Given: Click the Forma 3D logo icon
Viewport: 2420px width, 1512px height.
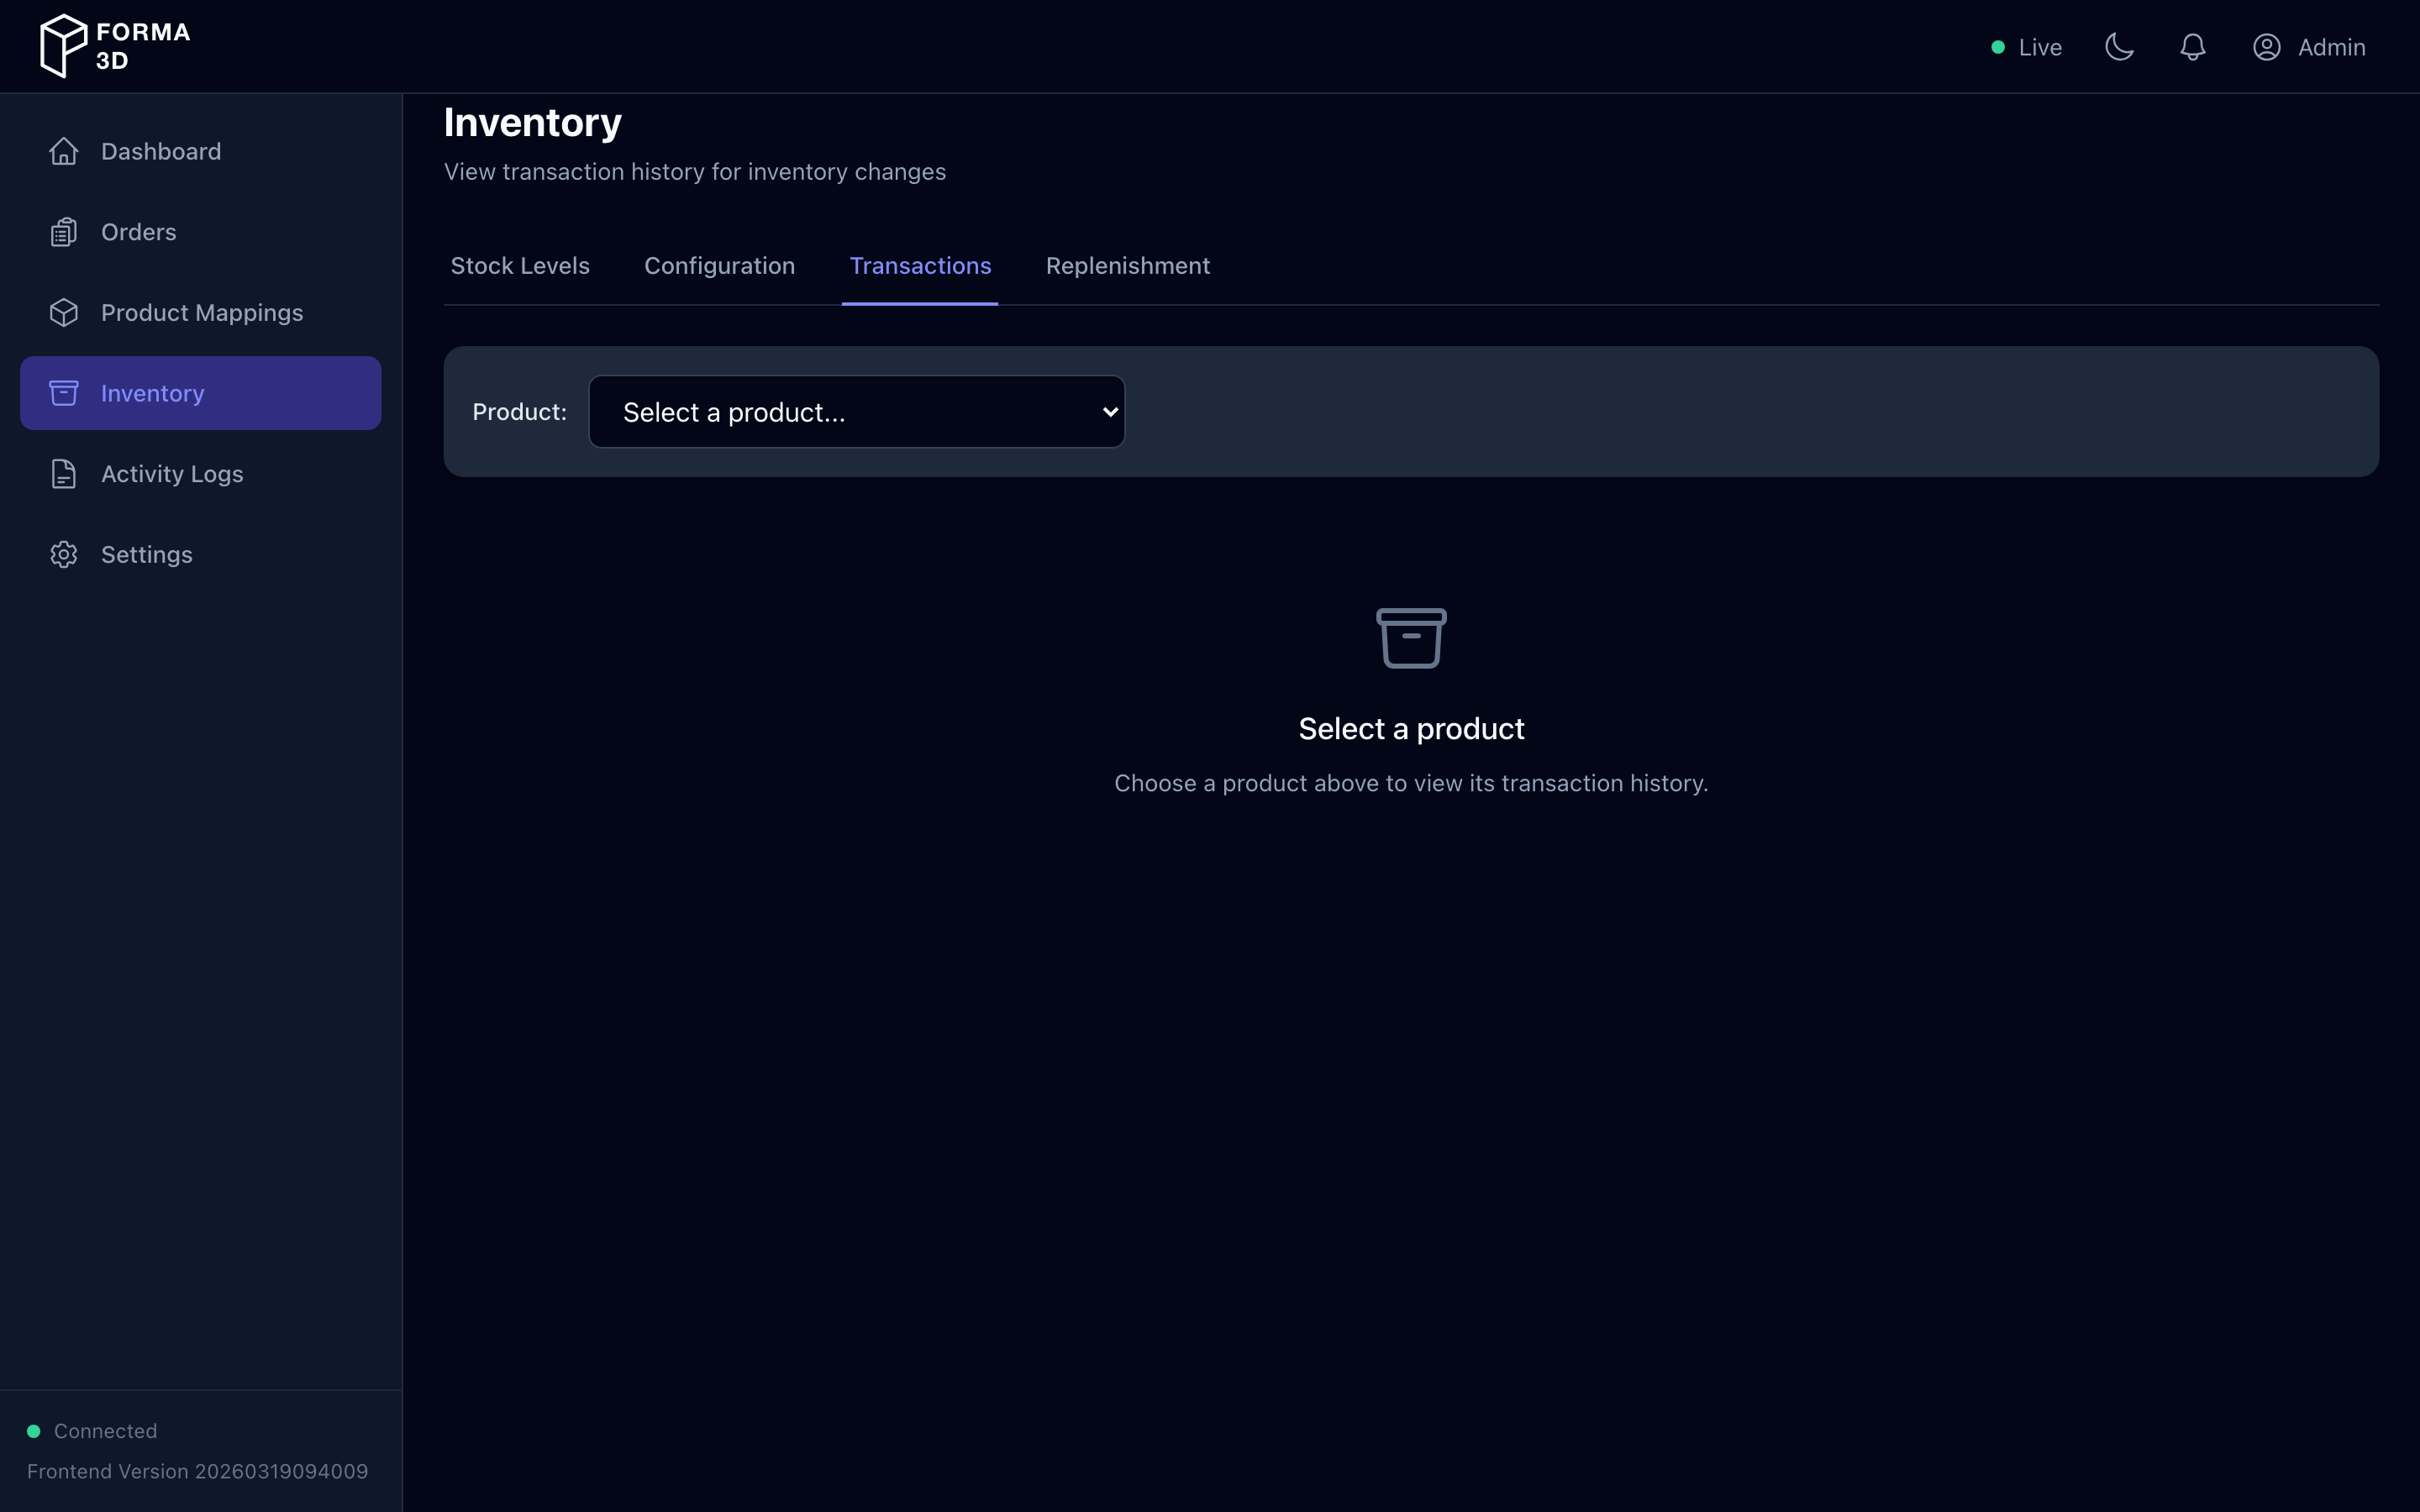Looking at the screenshot, I should tap(62, 44).
